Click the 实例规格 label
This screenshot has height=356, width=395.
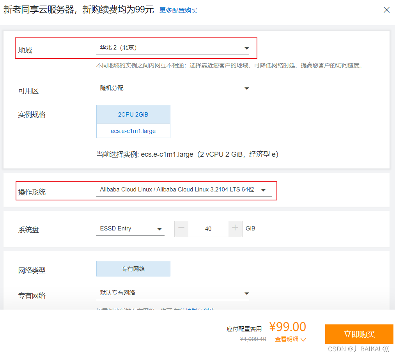32,115
